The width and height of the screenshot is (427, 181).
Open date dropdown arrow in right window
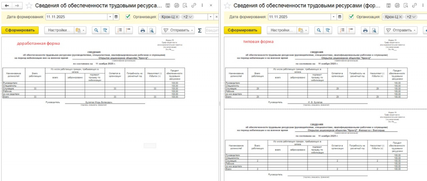[x=334, y=17]
